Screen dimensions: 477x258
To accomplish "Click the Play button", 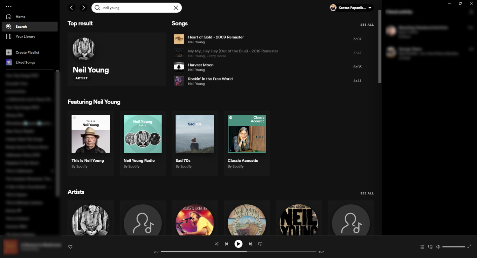I will (x=238, y=244).
